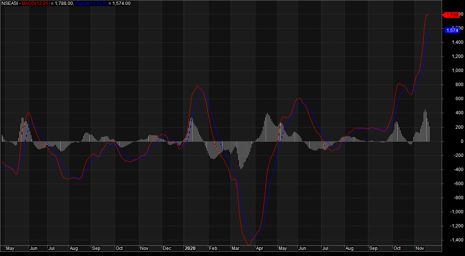This screenshot has width=465, height=256.
Task: Click the Mar label on the date axis
Action: (x=236, y=248)
